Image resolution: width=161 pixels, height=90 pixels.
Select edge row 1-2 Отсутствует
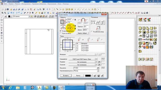pyautogui.click(x=90, y=45)
